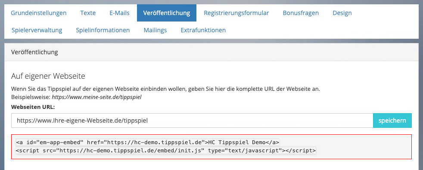This screenshot has height=170, width=423.
Task: Select the active Veröffentlichung tab
Action: click(167, 13)
